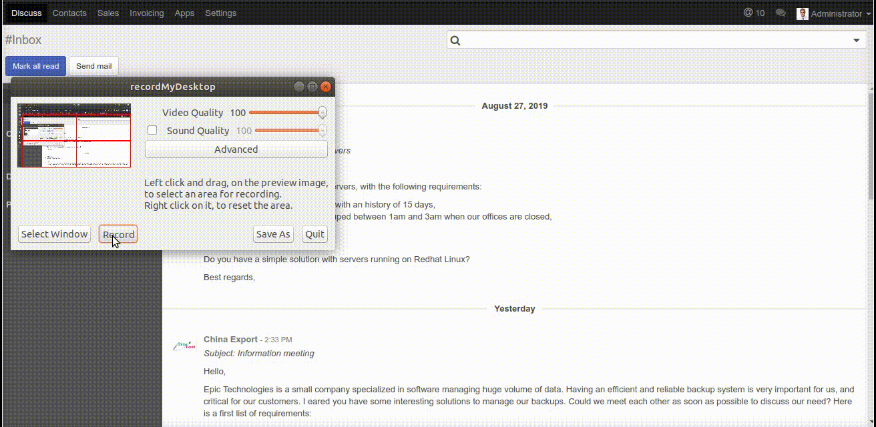The height and width of the screenshot is (427, 876).
Task: Click the recordMyDesktop title bar text
Action: click(173, 87)
